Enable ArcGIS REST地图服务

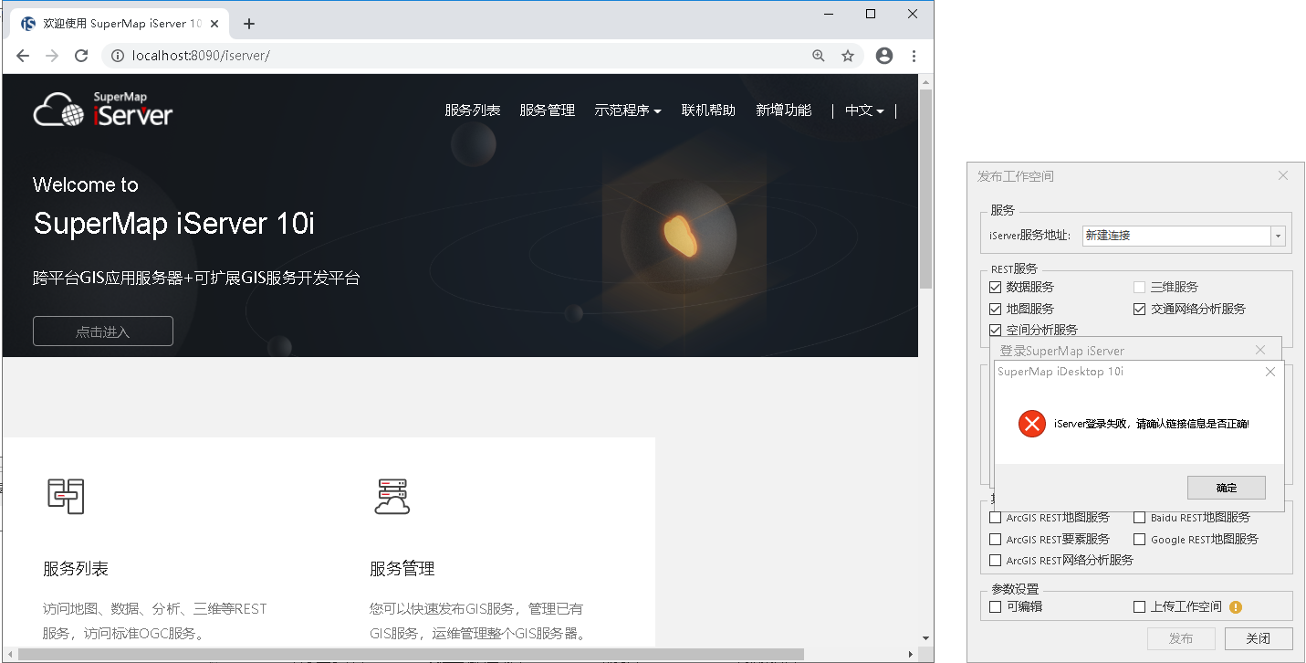996,517
